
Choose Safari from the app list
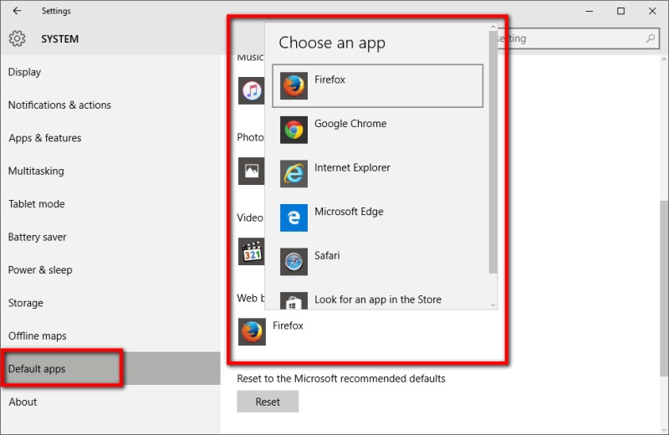378,262
